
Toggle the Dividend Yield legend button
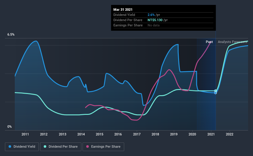(x=22, y=147)
